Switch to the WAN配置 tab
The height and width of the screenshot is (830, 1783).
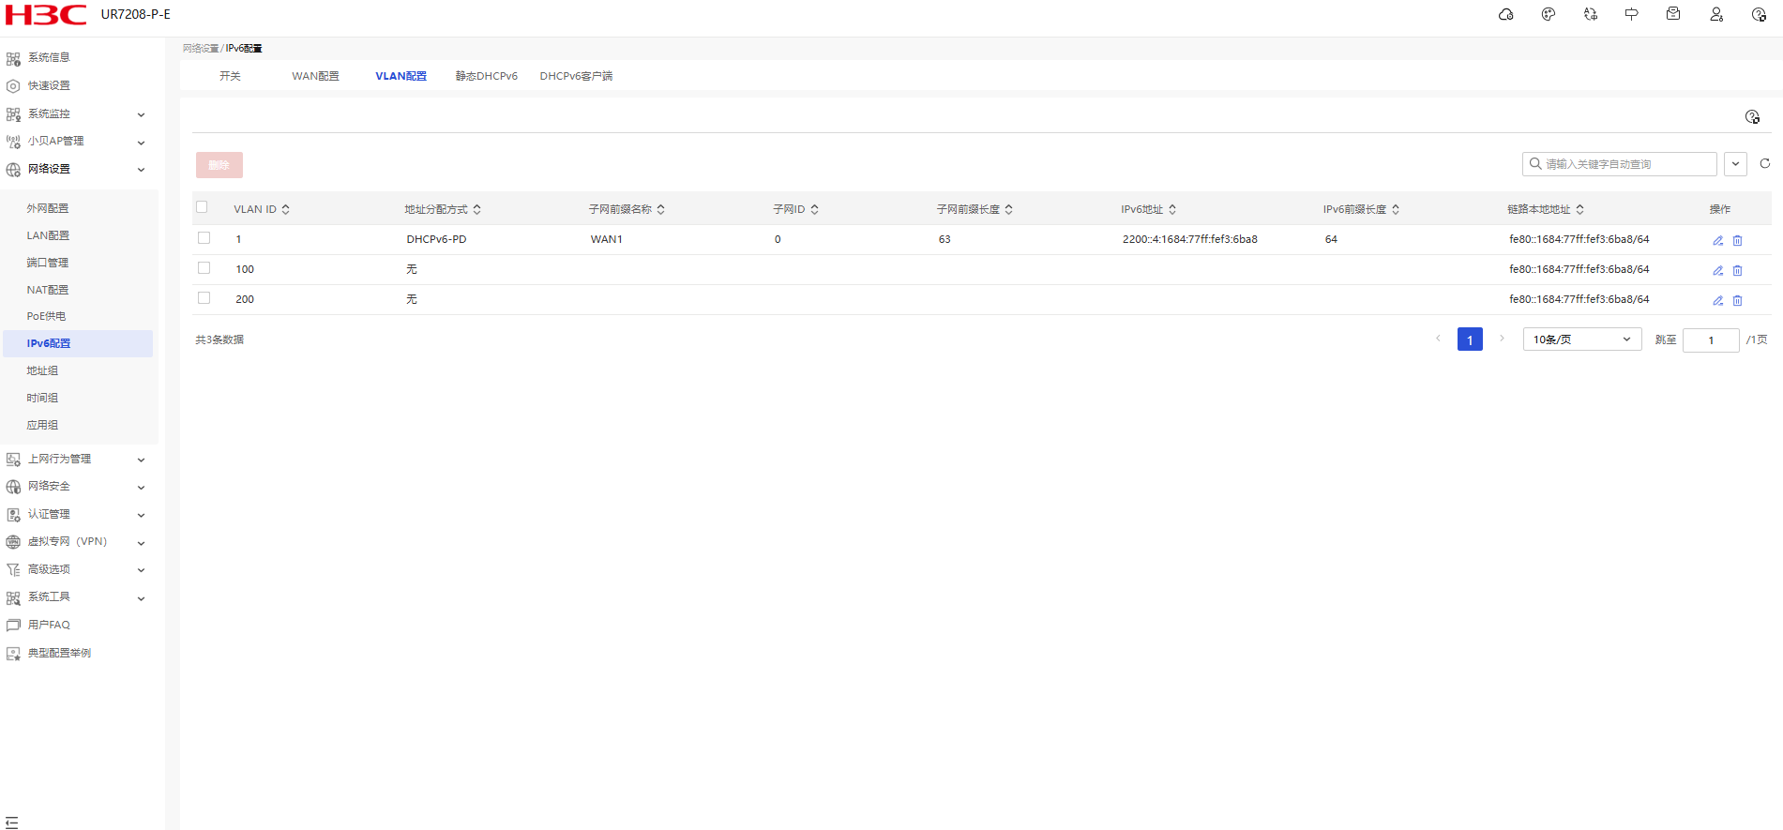(315, 76)
